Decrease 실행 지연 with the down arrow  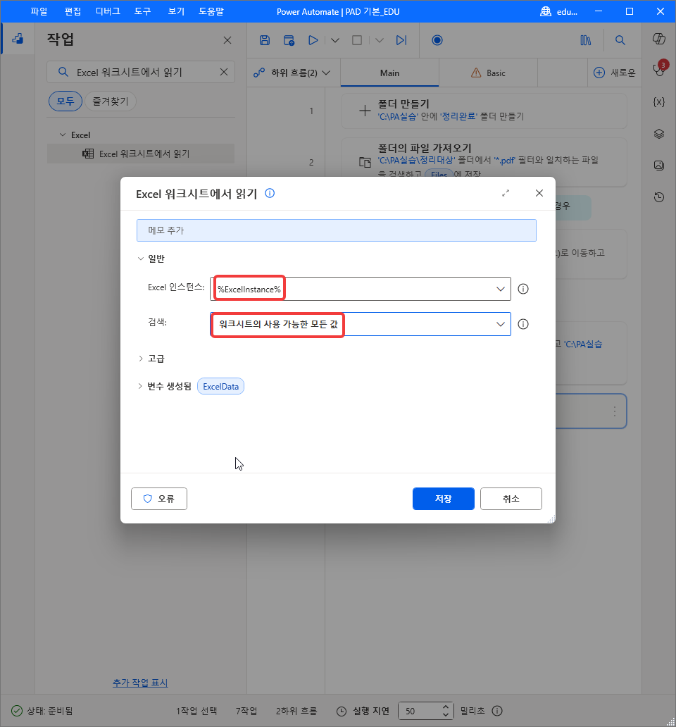tap(445, 715)
